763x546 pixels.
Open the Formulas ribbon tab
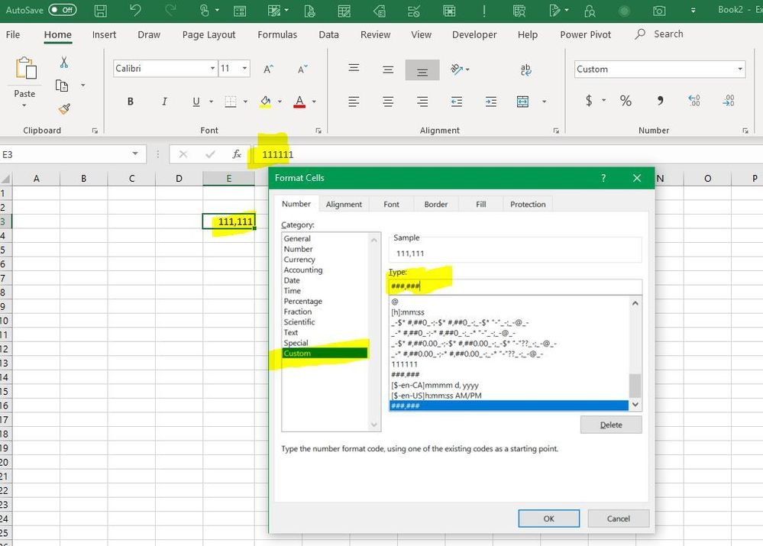[x=277, y=34]
